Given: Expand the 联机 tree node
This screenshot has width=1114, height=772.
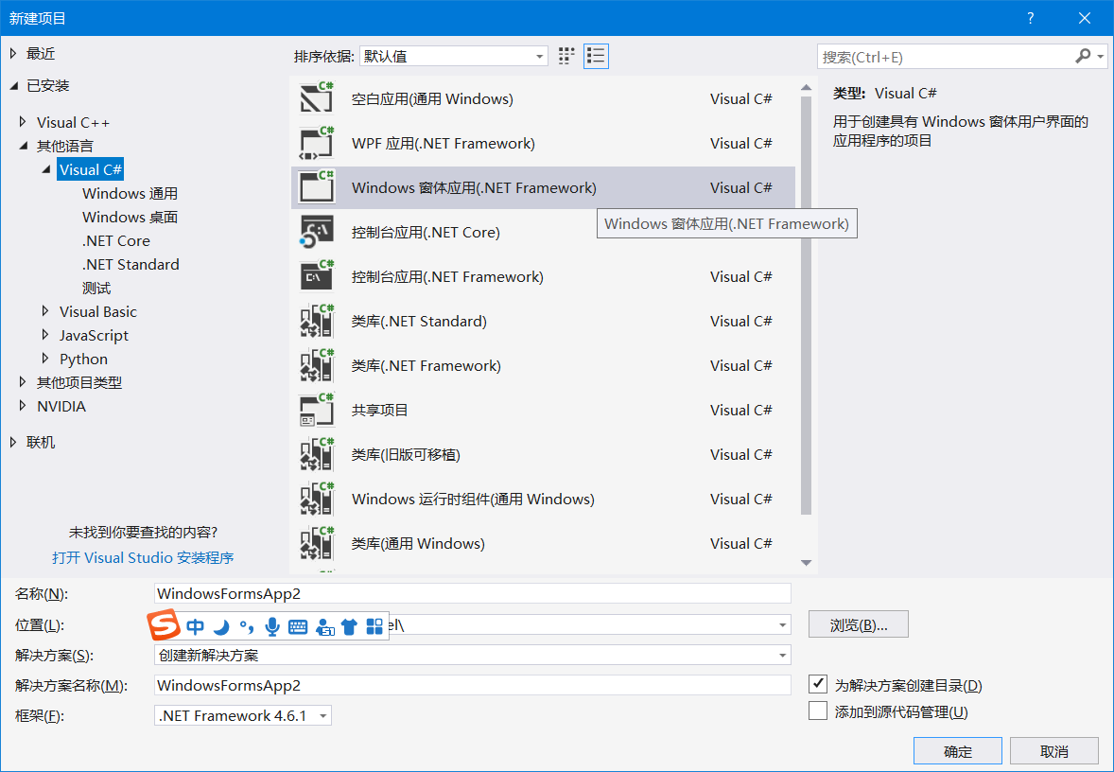Looking at the screenshot, I should pos(13,442).
